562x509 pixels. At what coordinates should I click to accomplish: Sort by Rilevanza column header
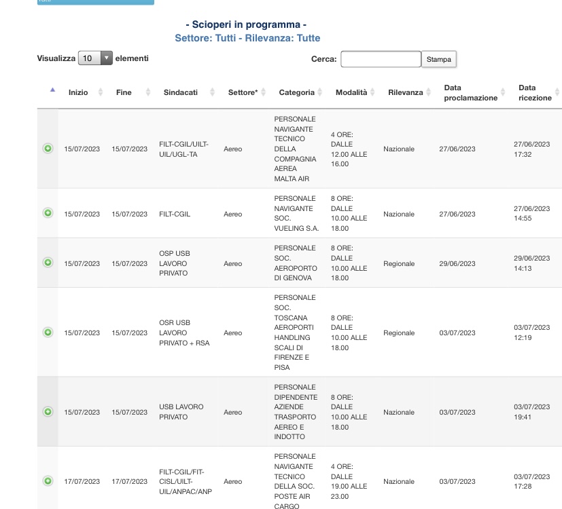click(x=406, y=92)
